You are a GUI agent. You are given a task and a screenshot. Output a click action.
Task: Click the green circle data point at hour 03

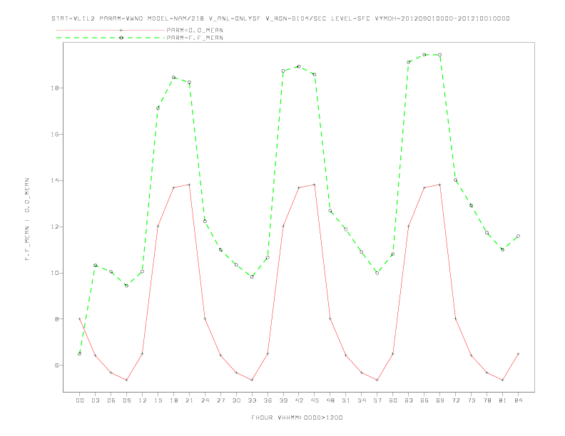[x=95, y=266]
